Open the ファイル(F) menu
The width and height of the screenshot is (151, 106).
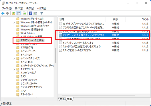[x=7, y=8]
